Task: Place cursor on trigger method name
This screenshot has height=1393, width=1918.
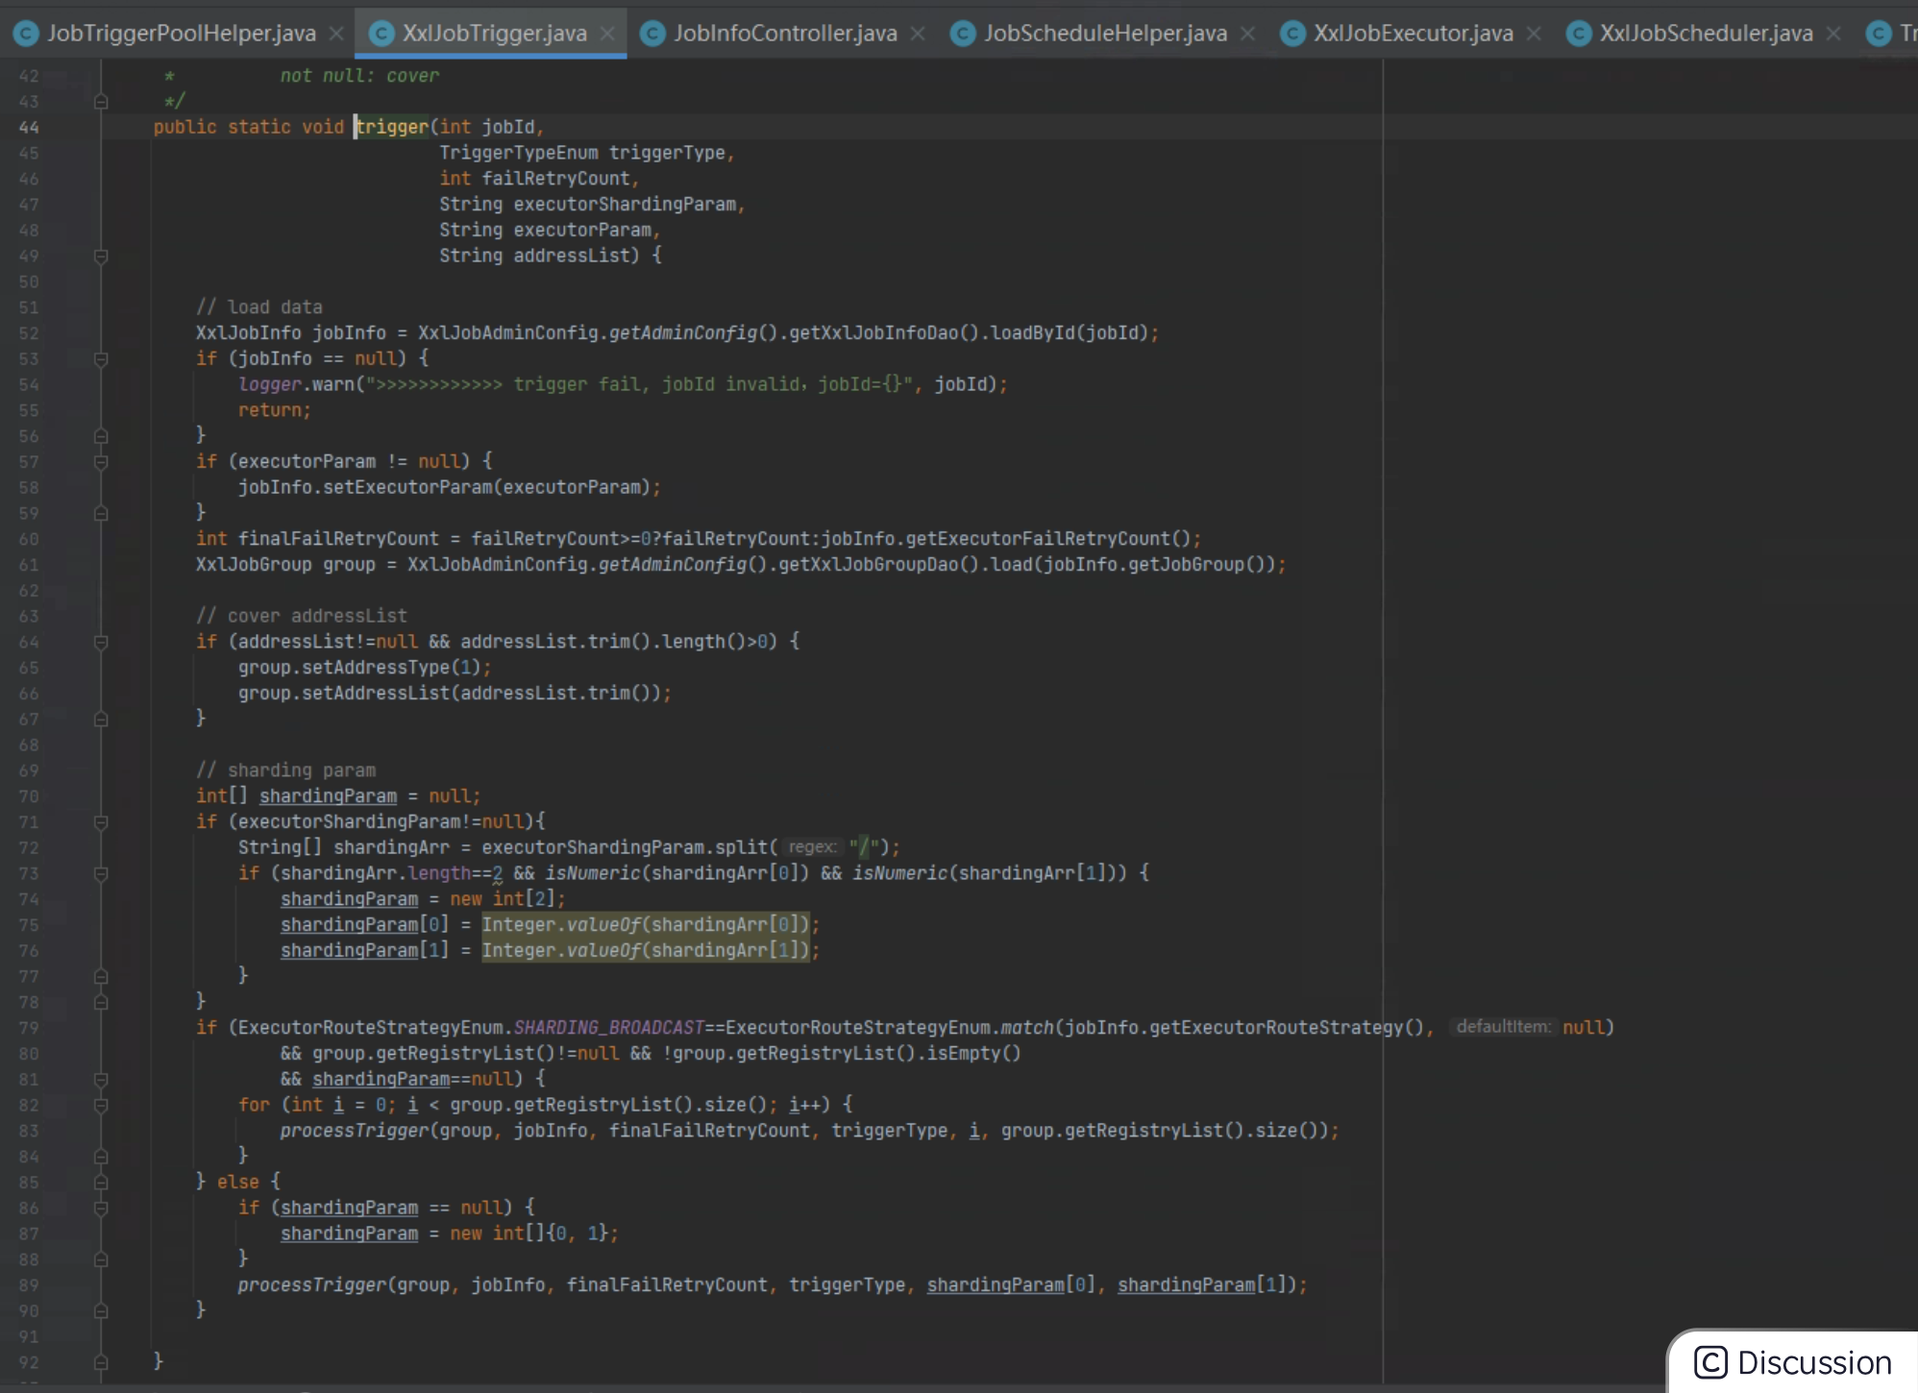Action: tap(392, 127)
